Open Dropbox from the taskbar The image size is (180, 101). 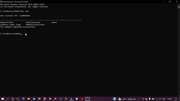click(x=39, y=99)
